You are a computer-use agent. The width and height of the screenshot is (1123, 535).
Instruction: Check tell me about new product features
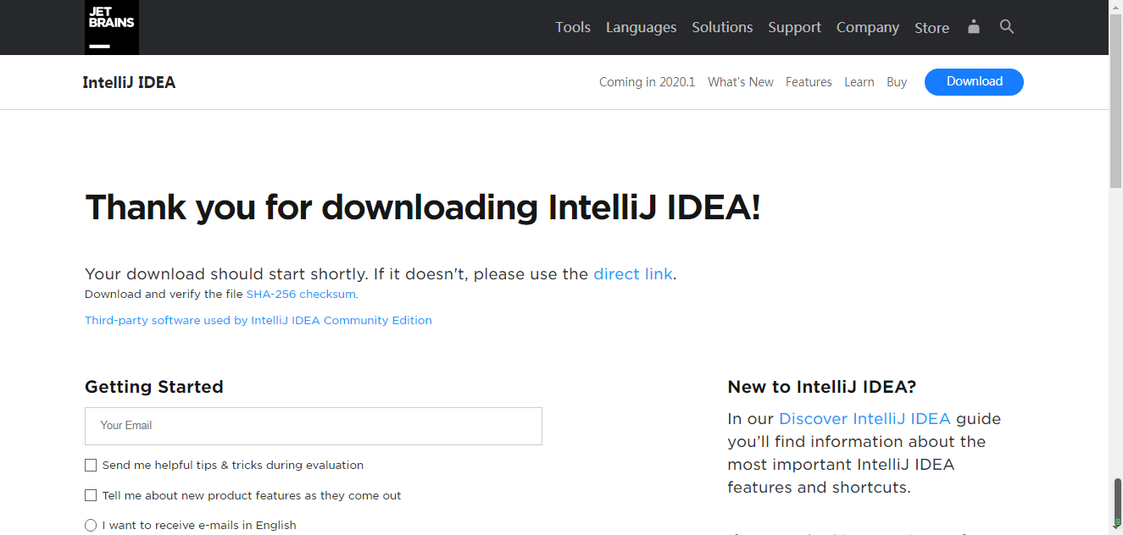91,496
